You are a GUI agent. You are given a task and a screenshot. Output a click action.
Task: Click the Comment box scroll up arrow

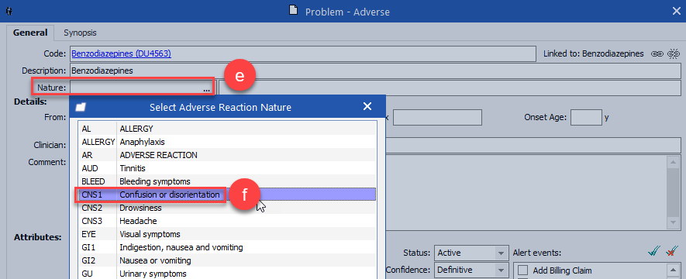673,162
